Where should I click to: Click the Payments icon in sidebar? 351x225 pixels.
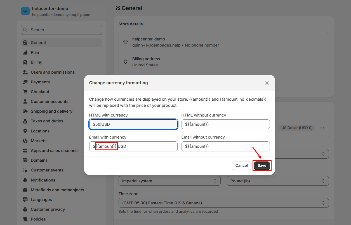[x=25, y=82]
